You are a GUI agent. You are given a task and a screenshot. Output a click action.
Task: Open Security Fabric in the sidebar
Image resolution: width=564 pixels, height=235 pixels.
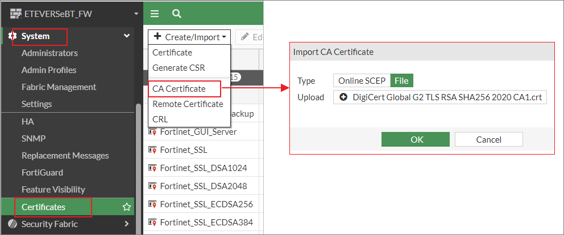coord(49,224)
